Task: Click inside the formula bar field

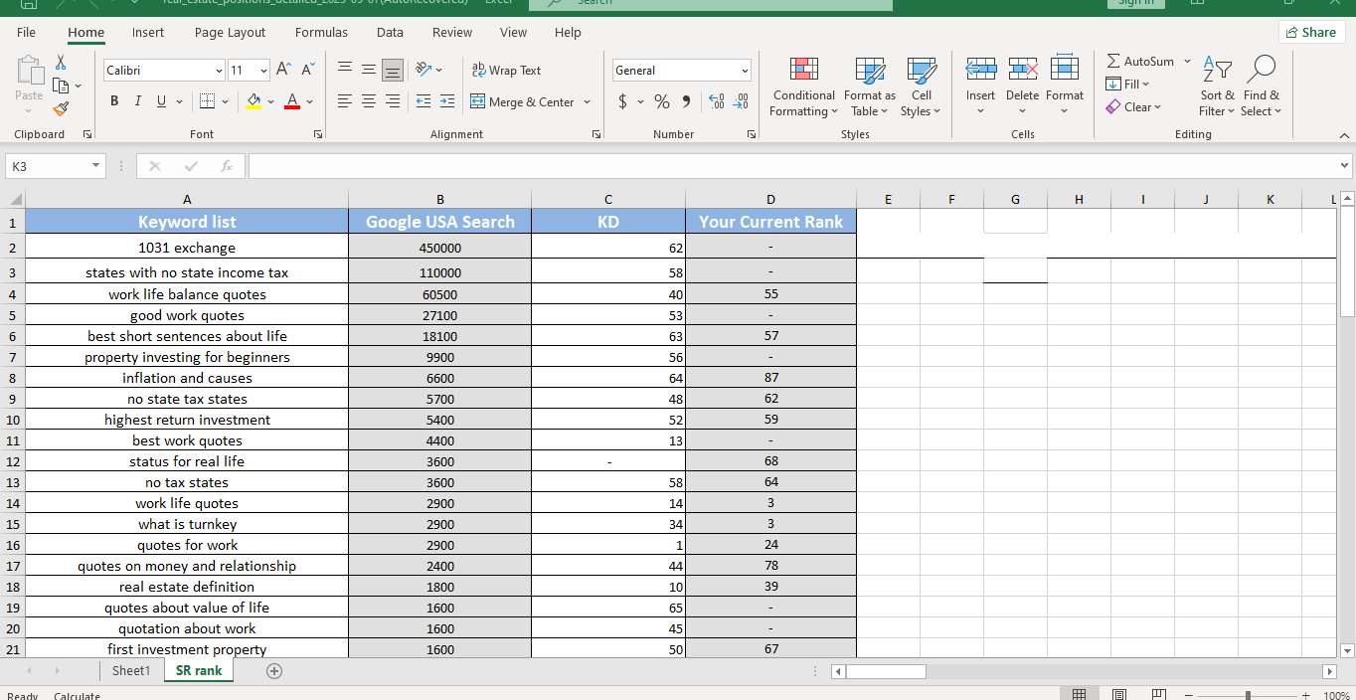Action: [x=790, y=166]
